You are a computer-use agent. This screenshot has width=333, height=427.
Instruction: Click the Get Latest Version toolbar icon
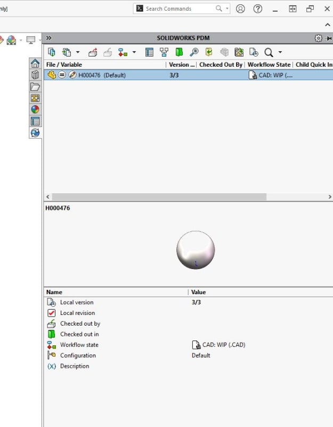click(x=51, y=52)
